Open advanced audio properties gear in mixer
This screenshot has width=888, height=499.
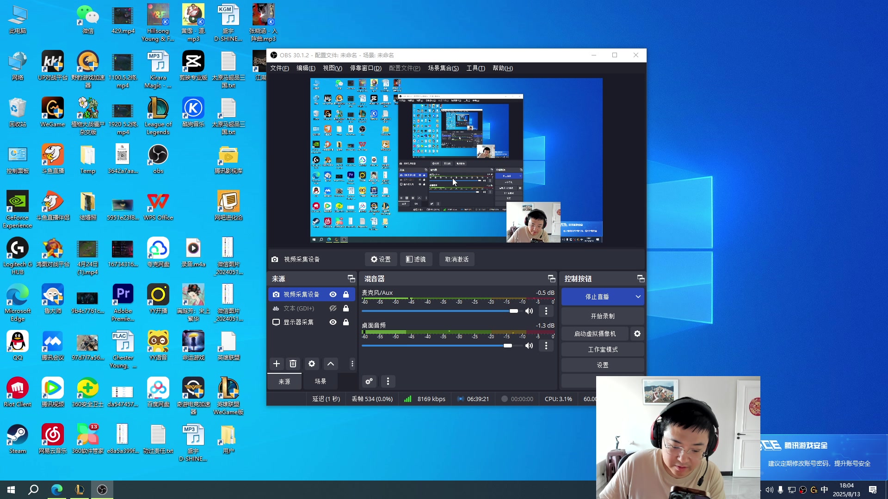pyautogui.click(x=369, y=382)
